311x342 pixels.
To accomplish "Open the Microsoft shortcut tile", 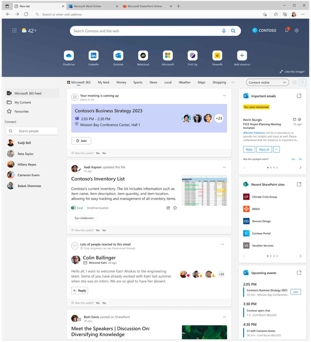I will [168, 56].
